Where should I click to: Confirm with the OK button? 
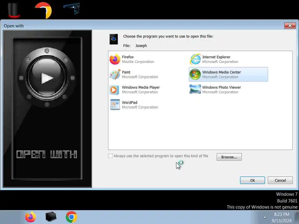click(x=253, y=180)
